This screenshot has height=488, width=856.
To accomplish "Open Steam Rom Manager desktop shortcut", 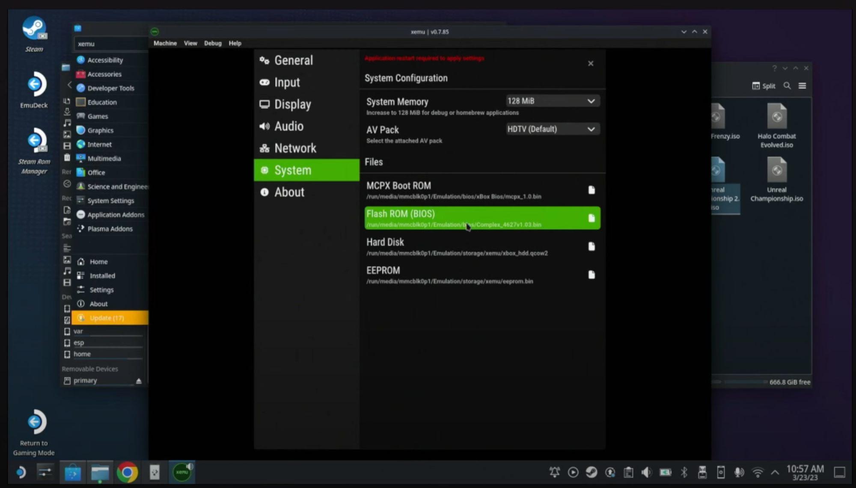I will coord(34,151).
